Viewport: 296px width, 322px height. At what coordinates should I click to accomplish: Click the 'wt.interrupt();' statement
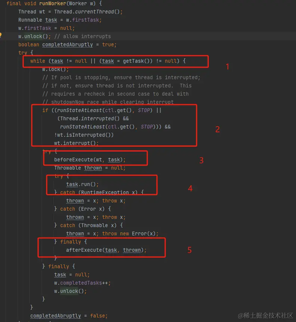[76, 143]
